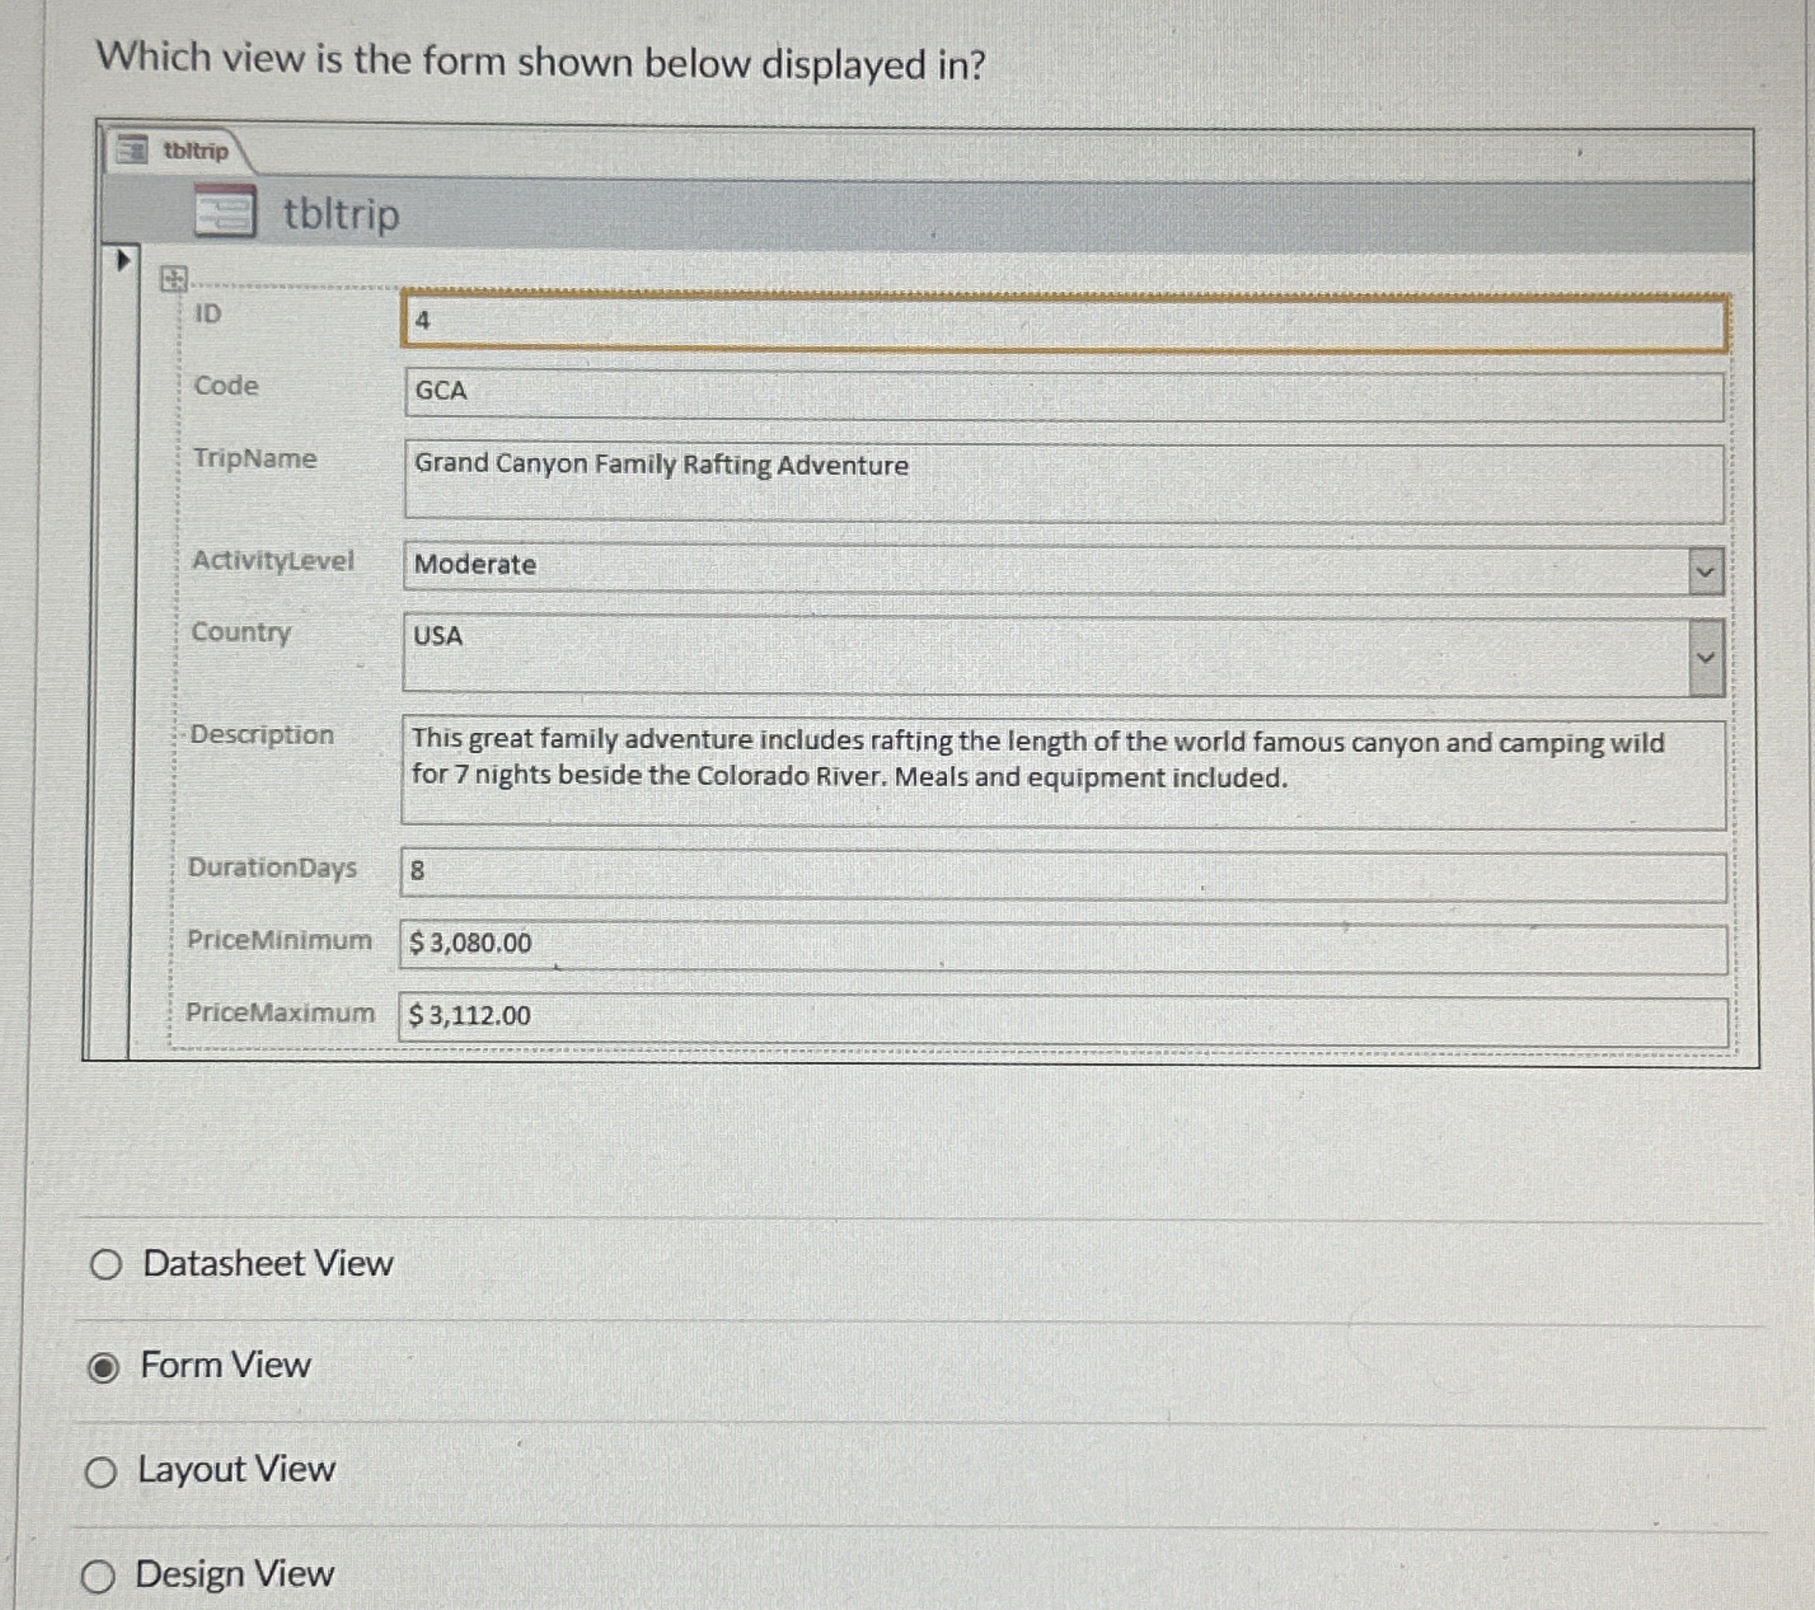The width and height of the screenshot is (1815, 1610).
Task: Select the Design View radio button
Action: pos(104,1572)
